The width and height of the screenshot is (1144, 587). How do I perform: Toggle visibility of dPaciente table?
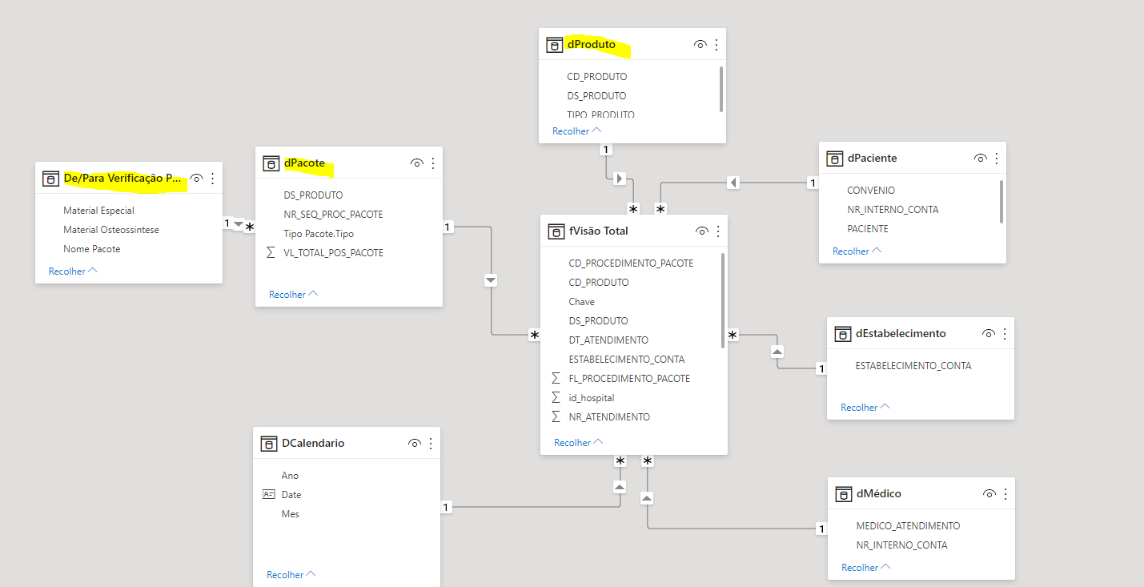(980, 159)
